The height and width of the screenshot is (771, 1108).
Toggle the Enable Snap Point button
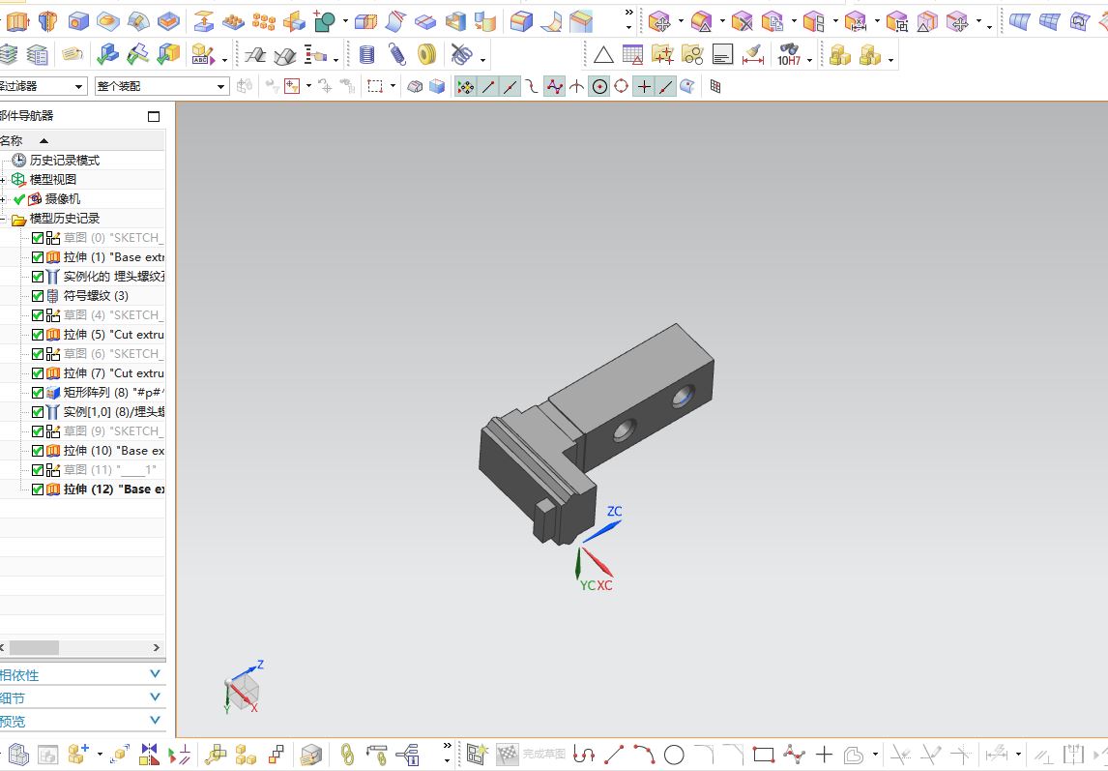click(x=466, y=86)
